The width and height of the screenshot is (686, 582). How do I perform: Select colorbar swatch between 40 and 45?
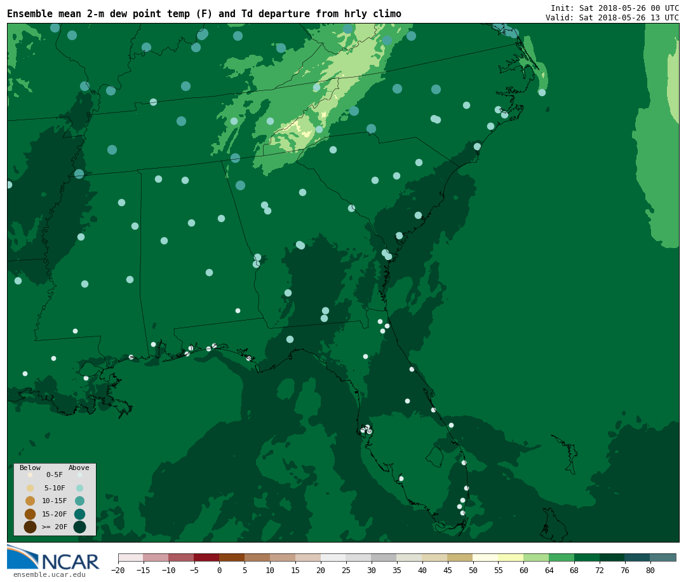435,557
